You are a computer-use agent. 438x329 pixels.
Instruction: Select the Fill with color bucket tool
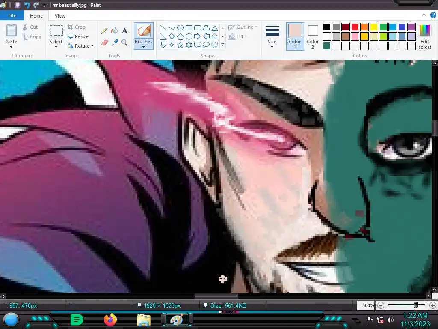pos(115,30)
